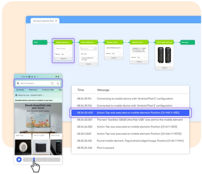
Task: Expand the Set mobile text node
Action: coord(89,64)
